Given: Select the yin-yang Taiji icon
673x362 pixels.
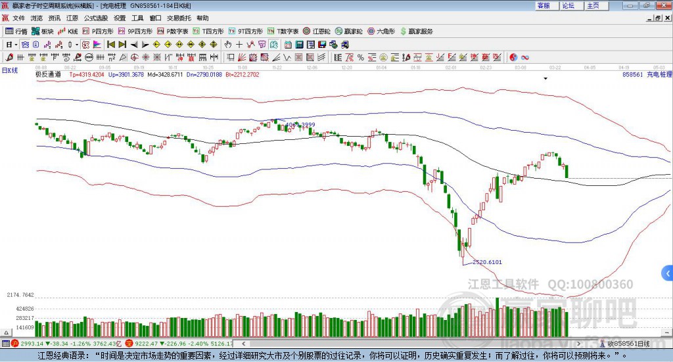Looking at the screenshot, I should (x=513, y=57).
